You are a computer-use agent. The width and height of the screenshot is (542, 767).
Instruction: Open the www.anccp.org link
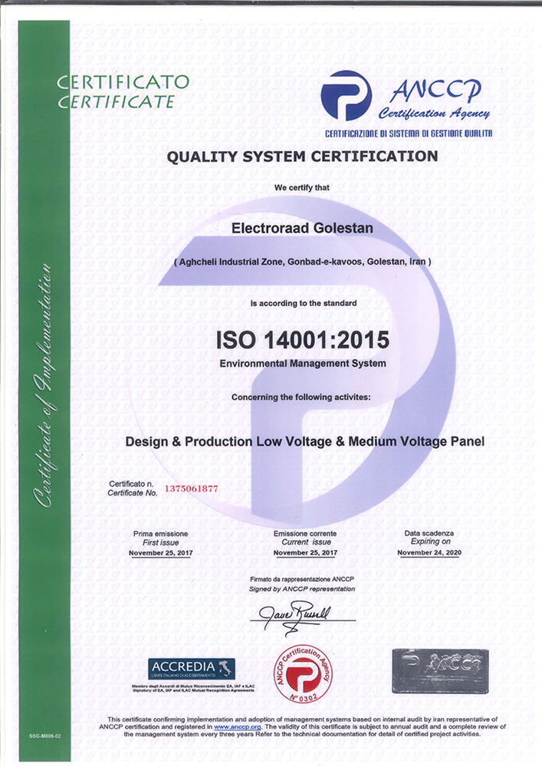click(237, 727)
